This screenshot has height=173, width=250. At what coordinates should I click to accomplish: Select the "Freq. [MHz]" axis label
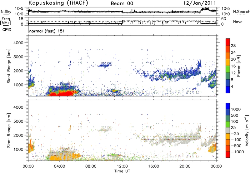point(6,21)
